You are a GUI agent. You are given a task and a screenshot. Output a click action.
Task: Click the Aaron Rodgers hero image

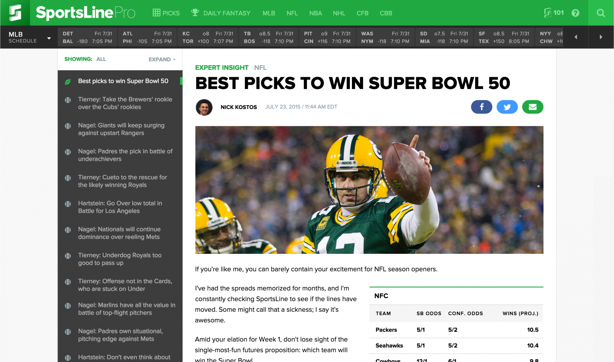click(x=369, y=190)
